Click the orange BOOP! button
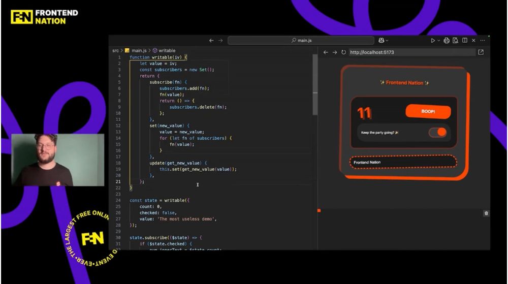Image resolution: width=508 pixels, height=284 pixels. coord(428,111)
